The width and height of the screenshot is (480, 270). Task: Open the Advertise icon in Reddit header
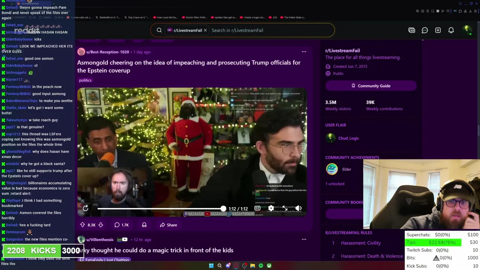click(412, 30)
